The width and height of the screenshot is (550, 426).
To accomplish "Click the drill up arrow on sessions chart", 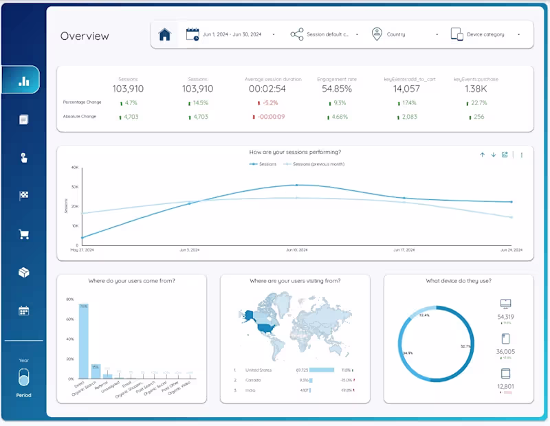I will pos(483,155).
